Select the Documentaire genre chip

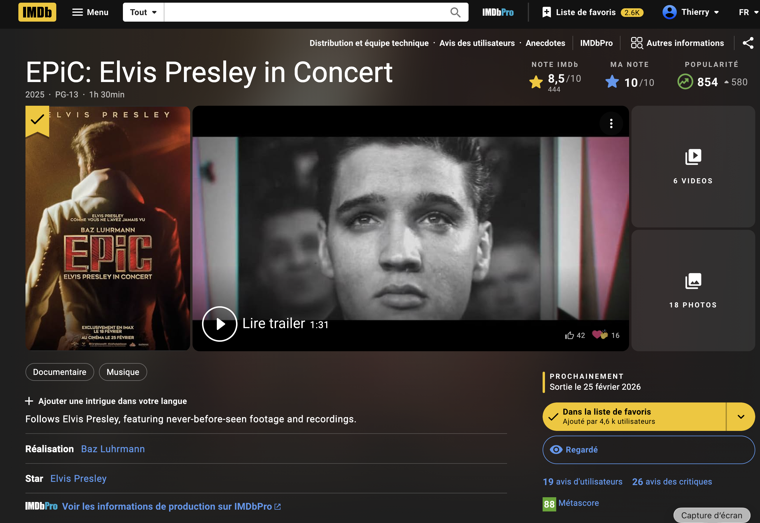pos(60,372)
